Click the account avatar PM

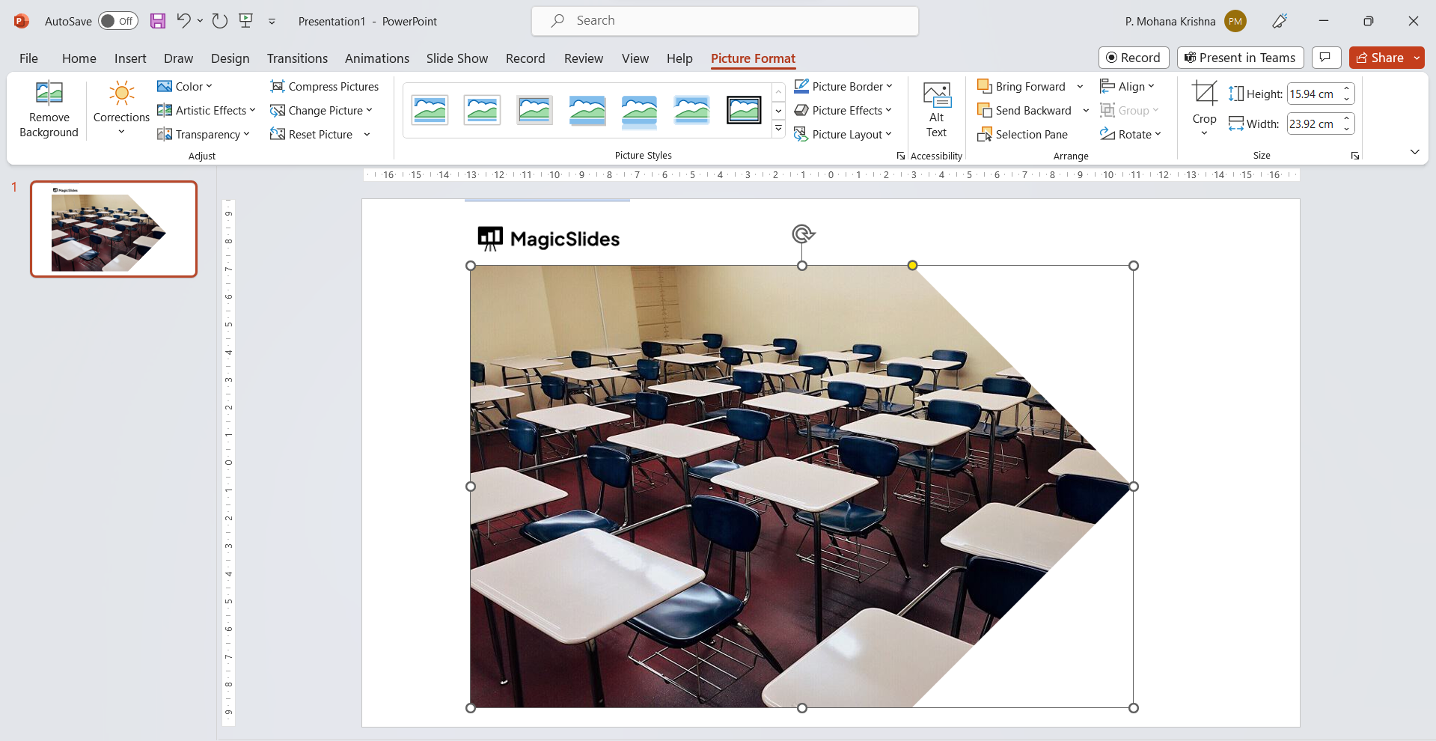[1235, 21]
